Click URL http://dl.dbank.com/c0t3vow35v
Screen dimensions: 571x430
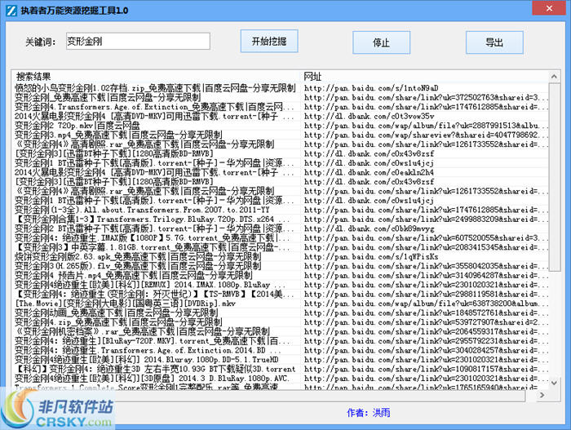tap(370, 116)
